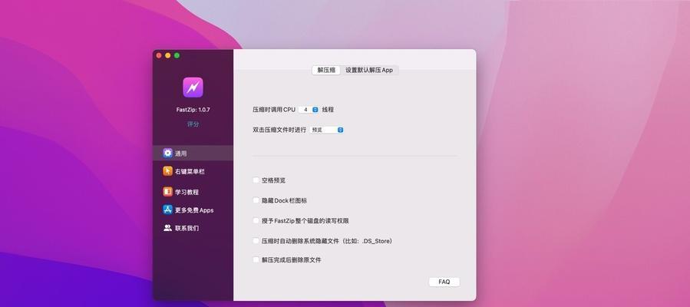
Task: Open the 通用 sidebar section
Action: [x=193, y=153]
